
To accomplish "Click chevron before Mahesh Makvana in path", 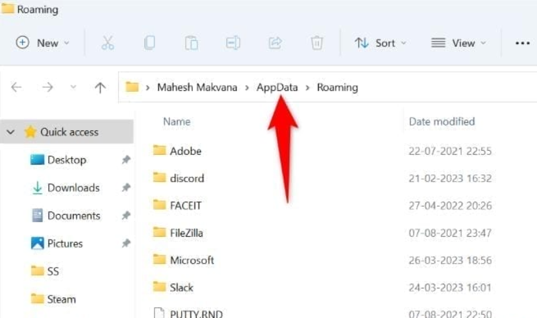I will coord(148,88).
